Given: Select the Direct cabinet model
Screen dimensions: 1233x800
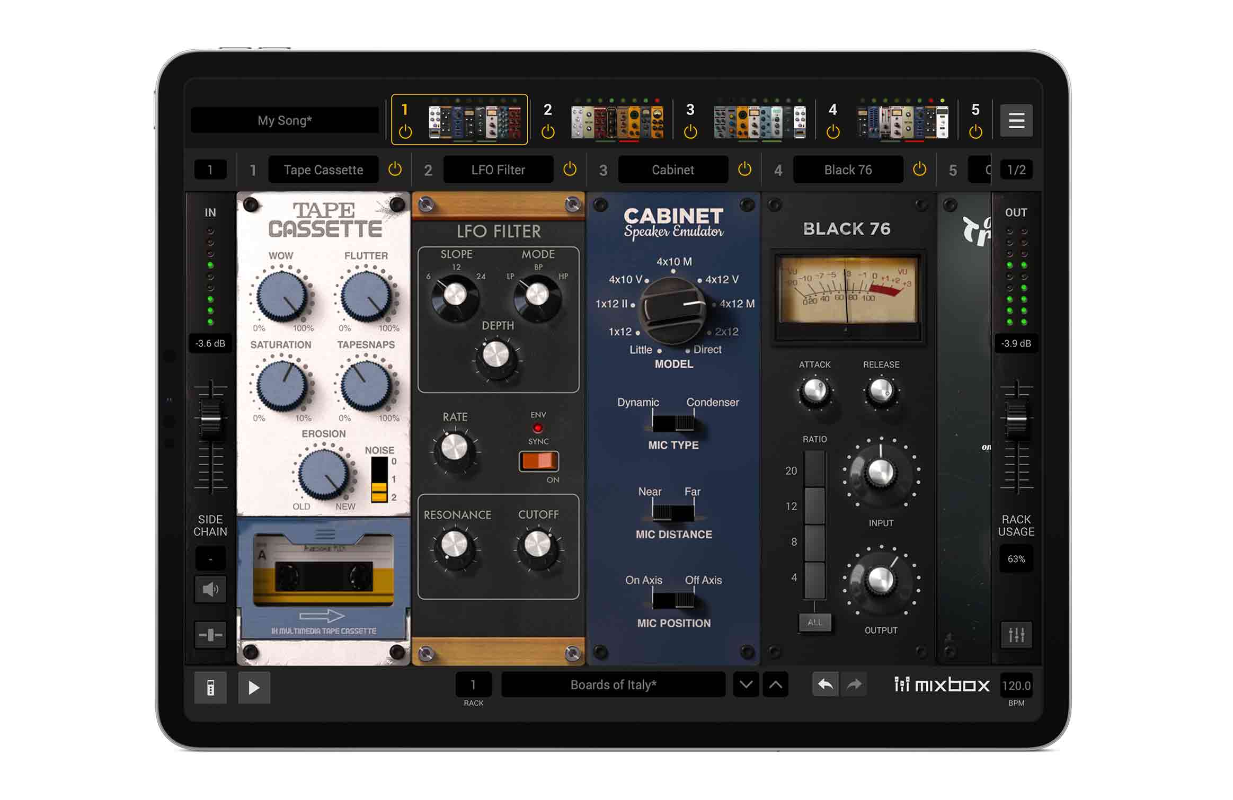Looking at the screenshot, I should coord(707,350).
